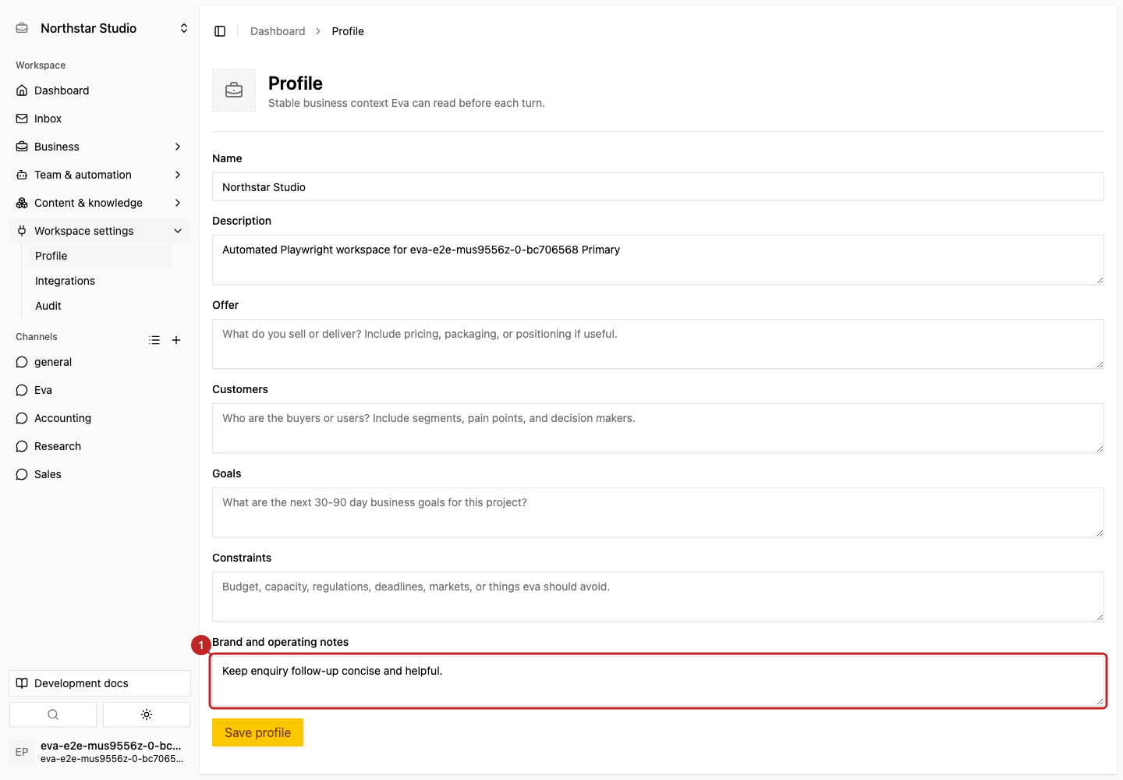The width and height of the screenshot is (1123, 780).
Task: Click the Brand and operating notes field
Action: [658, 681]
